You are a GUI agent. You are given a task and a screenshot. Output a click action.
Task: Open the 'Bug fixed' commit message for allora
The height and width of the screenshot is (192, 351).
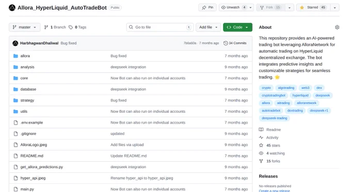coord(118,56)
